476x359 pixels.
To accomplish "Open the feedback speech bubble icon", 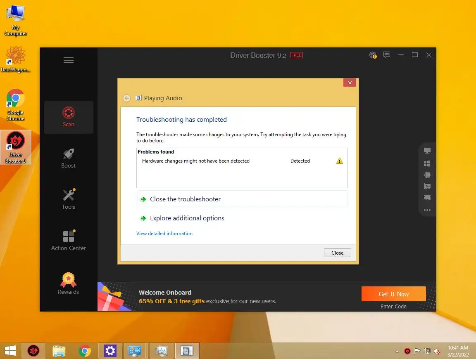I will pyautogui.click(x=387, y=55).
